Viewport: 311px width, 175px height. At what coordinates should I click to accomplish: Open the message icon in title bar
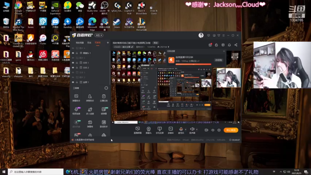point(208,35)
